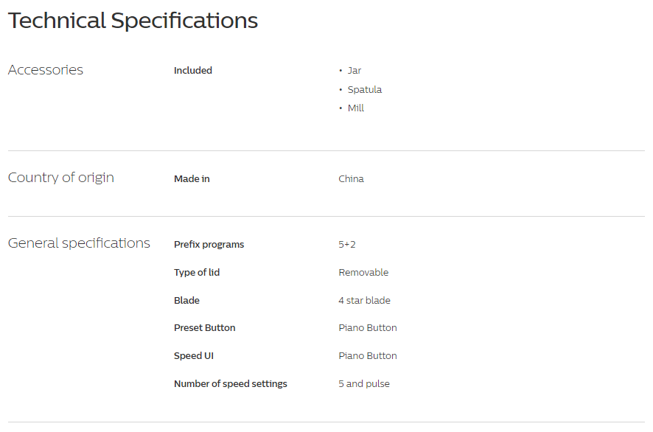Viewport: 653px width, 432px height.
Task: Click the Mill list item
Action: tap(356, 108)
